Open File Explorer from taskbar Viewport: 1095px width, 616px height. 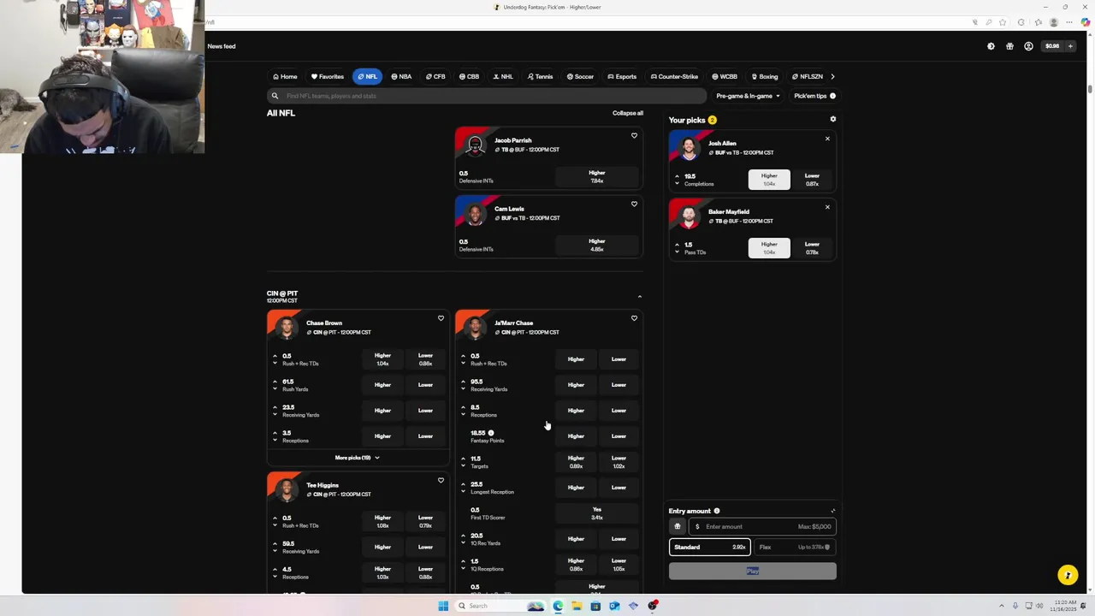pyautogui.click(x=577, y=606)
